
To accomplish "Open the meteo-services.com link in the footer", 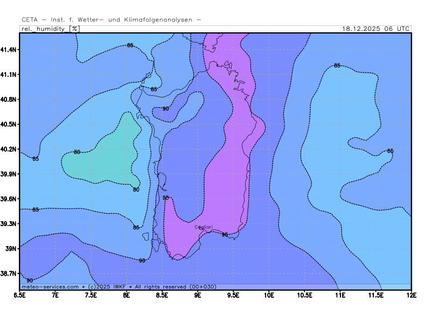I will tap(50, 286).
